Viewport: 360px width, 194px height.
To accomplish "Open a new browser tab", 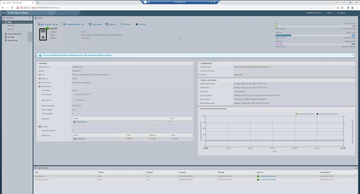I will (x=38, y=3).
